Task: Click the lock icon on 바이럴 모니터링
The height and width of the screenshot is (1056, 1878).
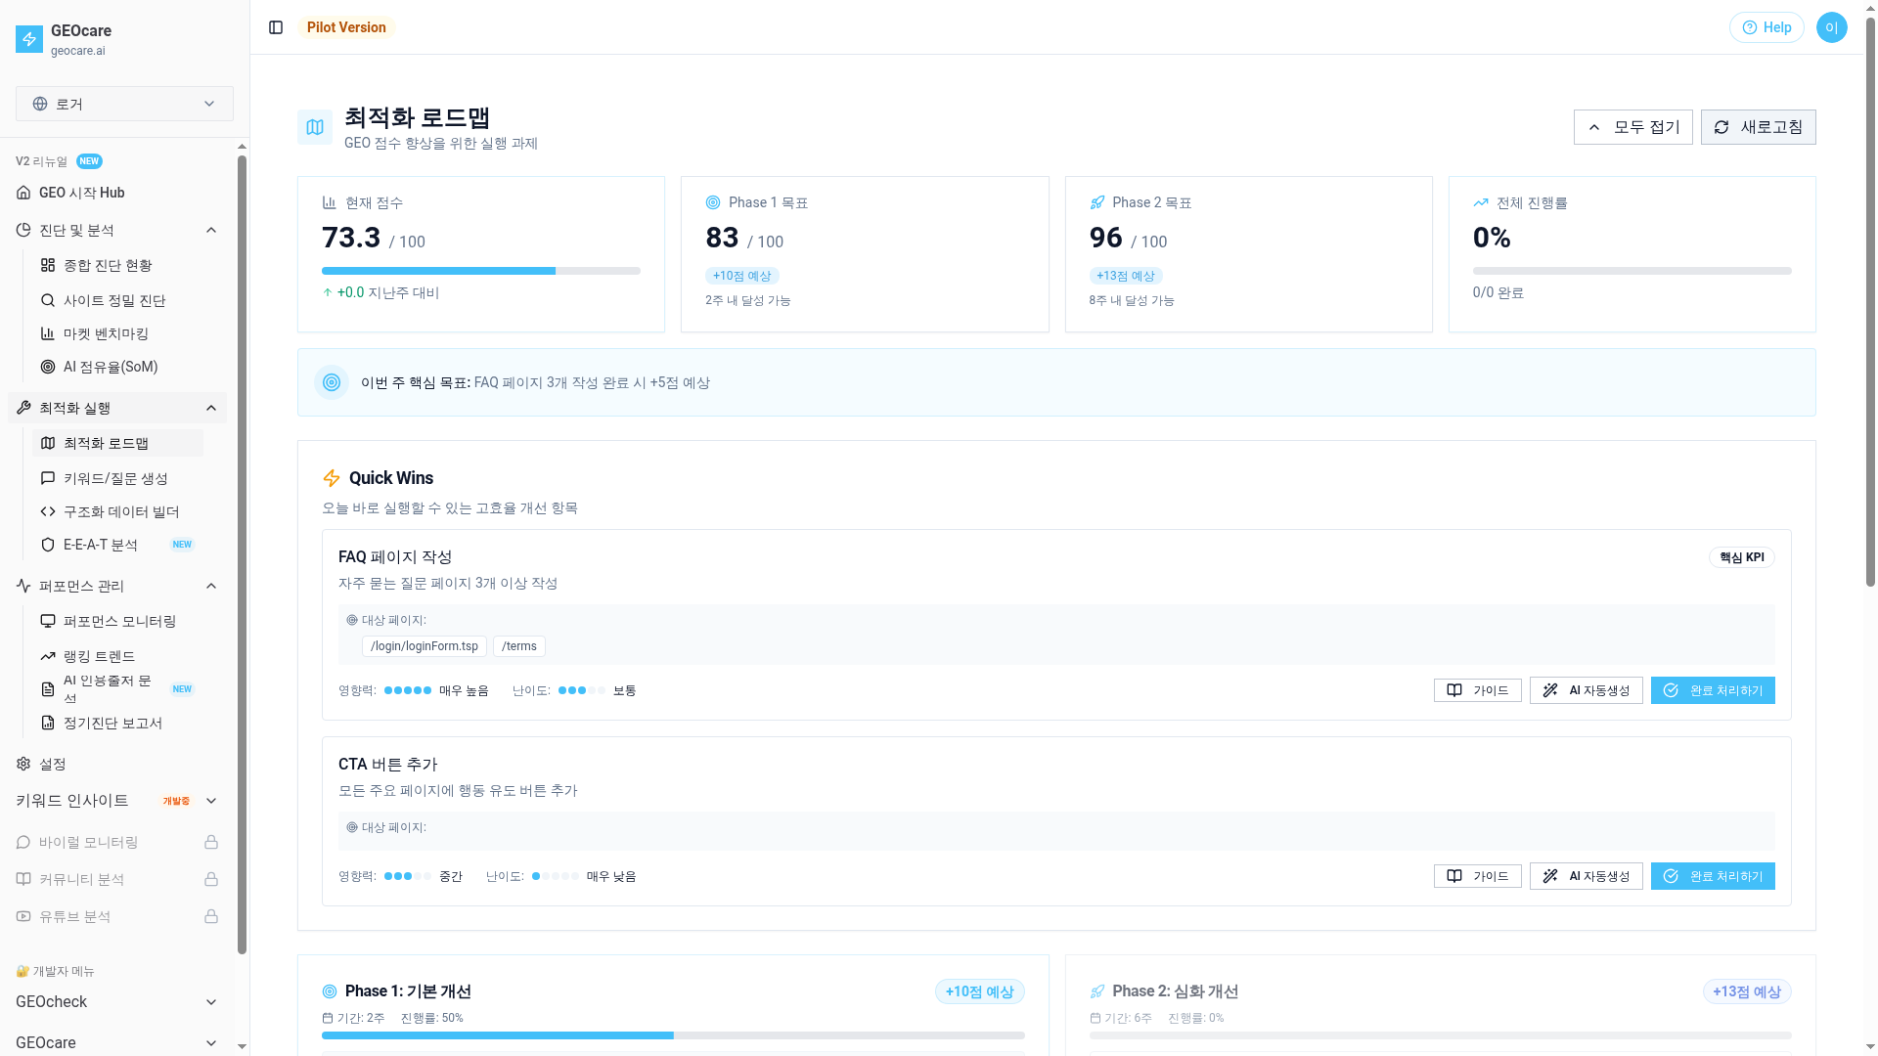Action: click(x=211, y=842)
